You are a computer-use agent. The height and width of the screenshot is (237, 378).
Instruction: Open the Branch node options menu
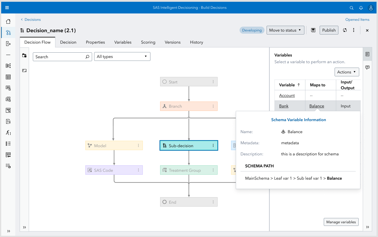coord(213,106)
